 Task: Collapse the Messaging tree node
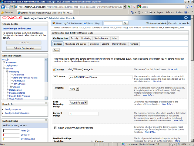(7, 72)
